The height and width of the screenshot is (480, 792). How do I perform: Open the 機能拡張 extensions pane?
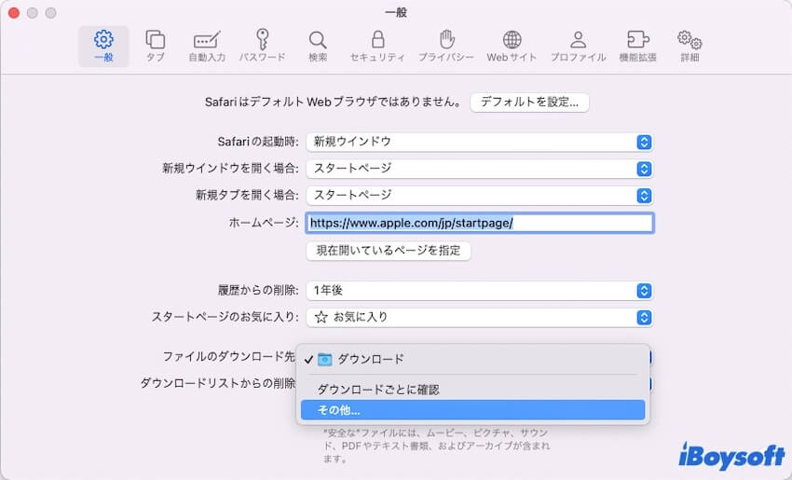click(x=638, y=47)
